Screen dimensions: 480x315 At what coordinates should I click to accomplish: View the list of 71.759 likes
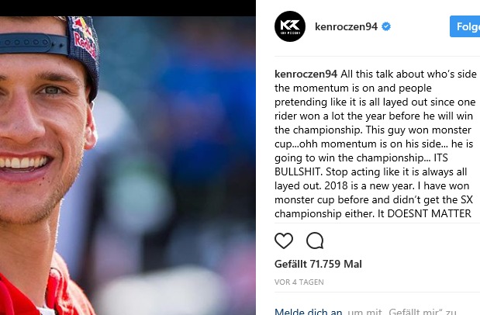[318, 264]
